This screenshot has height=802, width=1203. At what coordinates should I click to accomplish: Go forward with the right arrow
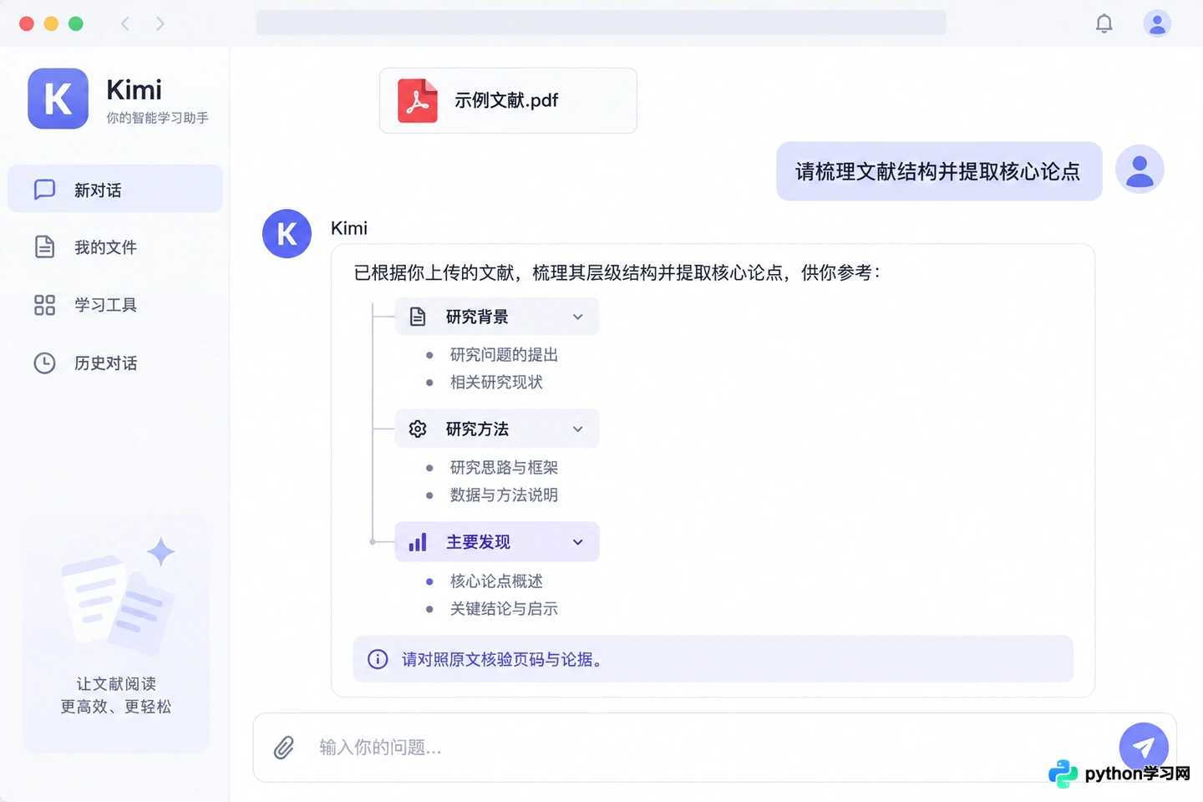tap(160, 23)
